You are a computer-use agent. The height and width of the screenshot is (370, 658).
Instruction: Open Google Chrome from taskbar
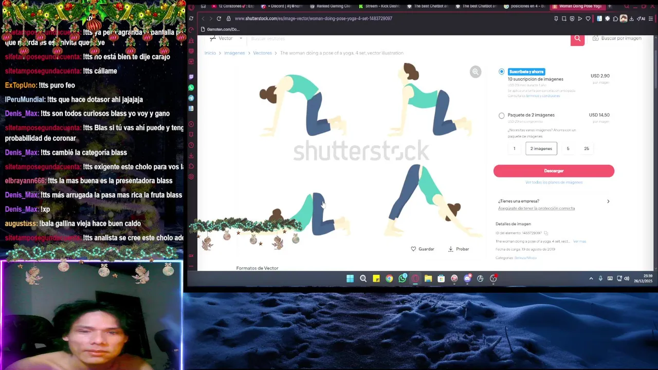point(389,279)
